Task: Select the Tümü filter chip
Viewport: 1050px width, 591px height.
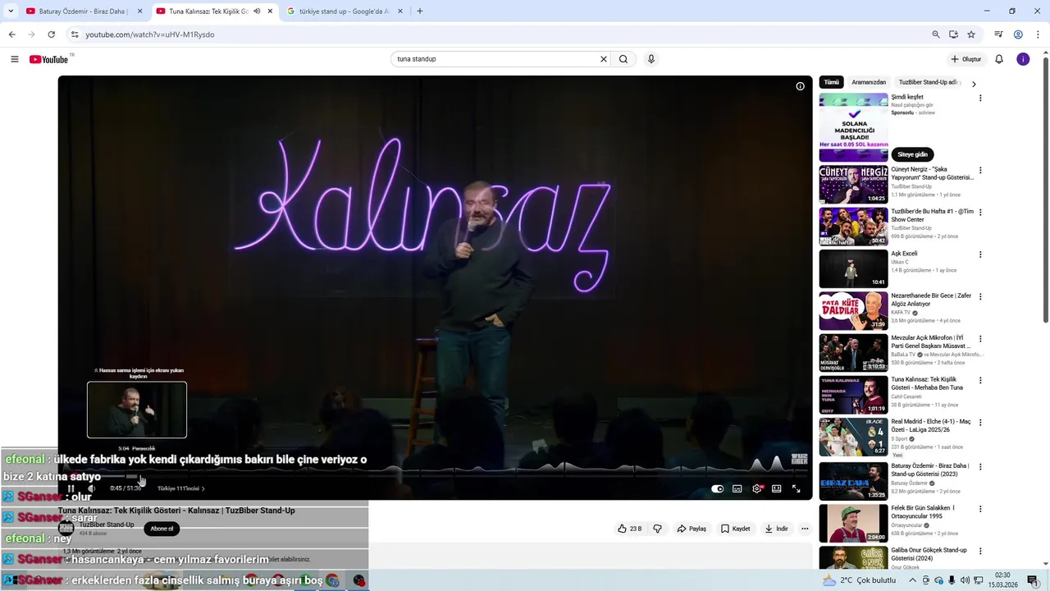Action: 832,82
